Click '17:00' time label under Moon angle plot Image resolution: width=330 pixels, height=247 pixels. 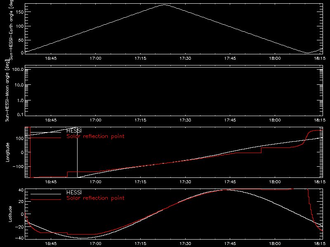pyautogui.click(x=96, y=120)
